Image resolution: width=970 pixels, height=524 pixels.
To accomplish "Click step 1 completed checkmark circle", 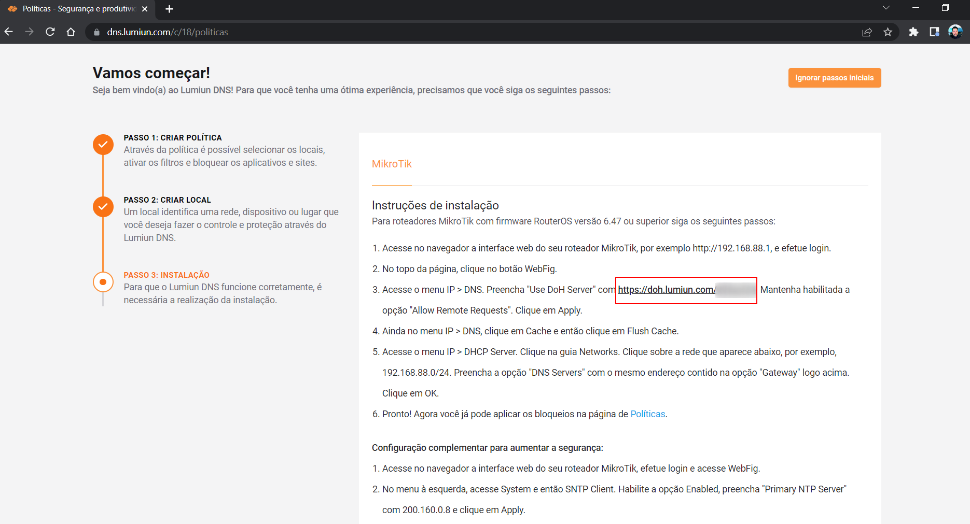I will pos(103,144).
